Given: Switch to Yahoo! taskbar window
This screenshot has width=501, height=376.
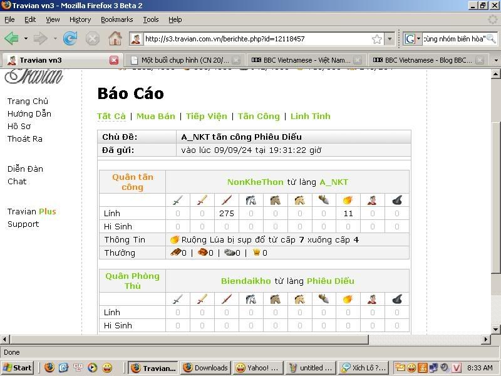Looking at the screenshot, I should (258, 368).
